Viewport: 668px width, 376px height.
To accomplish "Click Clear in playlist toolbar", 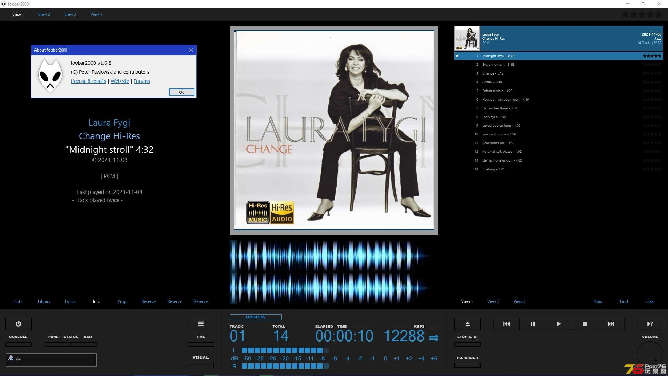I will click(x=650, y=301).
